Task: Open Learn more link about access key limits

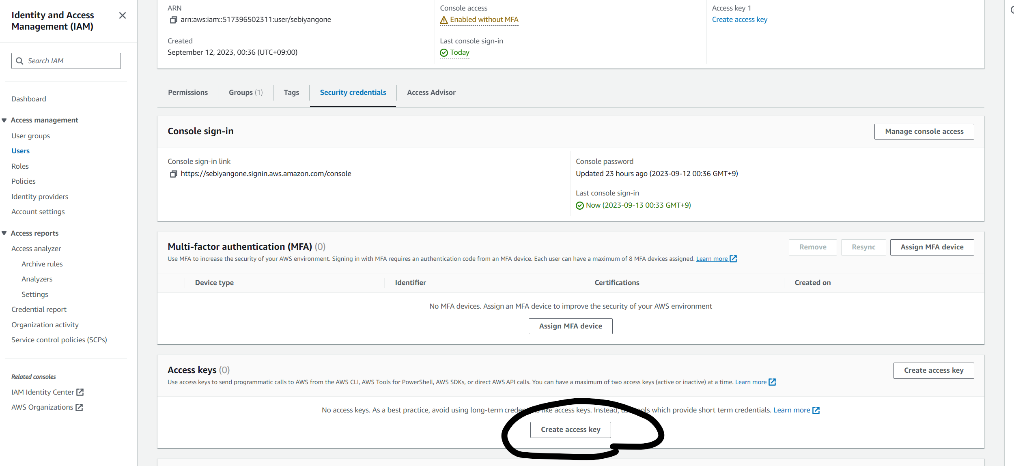Action: pos(751,382)
